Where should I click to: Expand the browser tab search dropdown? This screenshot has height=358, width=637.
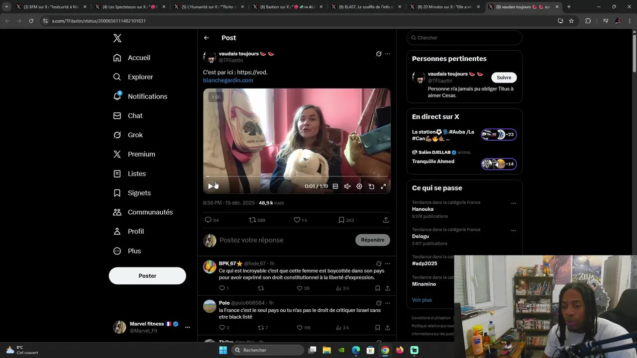coord(6,7)
